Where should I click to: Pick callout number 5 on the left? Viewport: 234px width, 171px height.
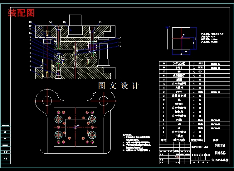coord(30,53)
